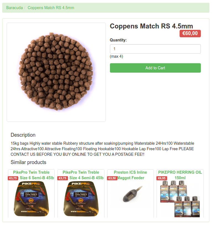Open PIKEPRO HERRING OIL 150ml link
The height and width of the screenshot is (227, 213).
(180, 175)
